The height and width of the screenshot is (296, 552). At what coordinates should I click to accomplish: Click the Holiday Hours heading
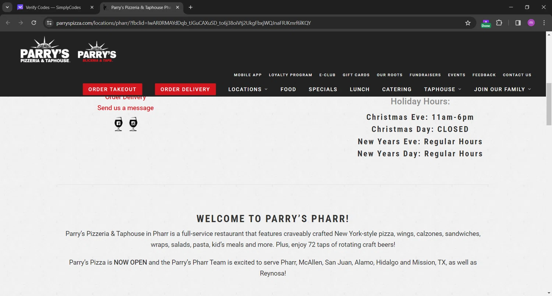click(x=420, y=101)
